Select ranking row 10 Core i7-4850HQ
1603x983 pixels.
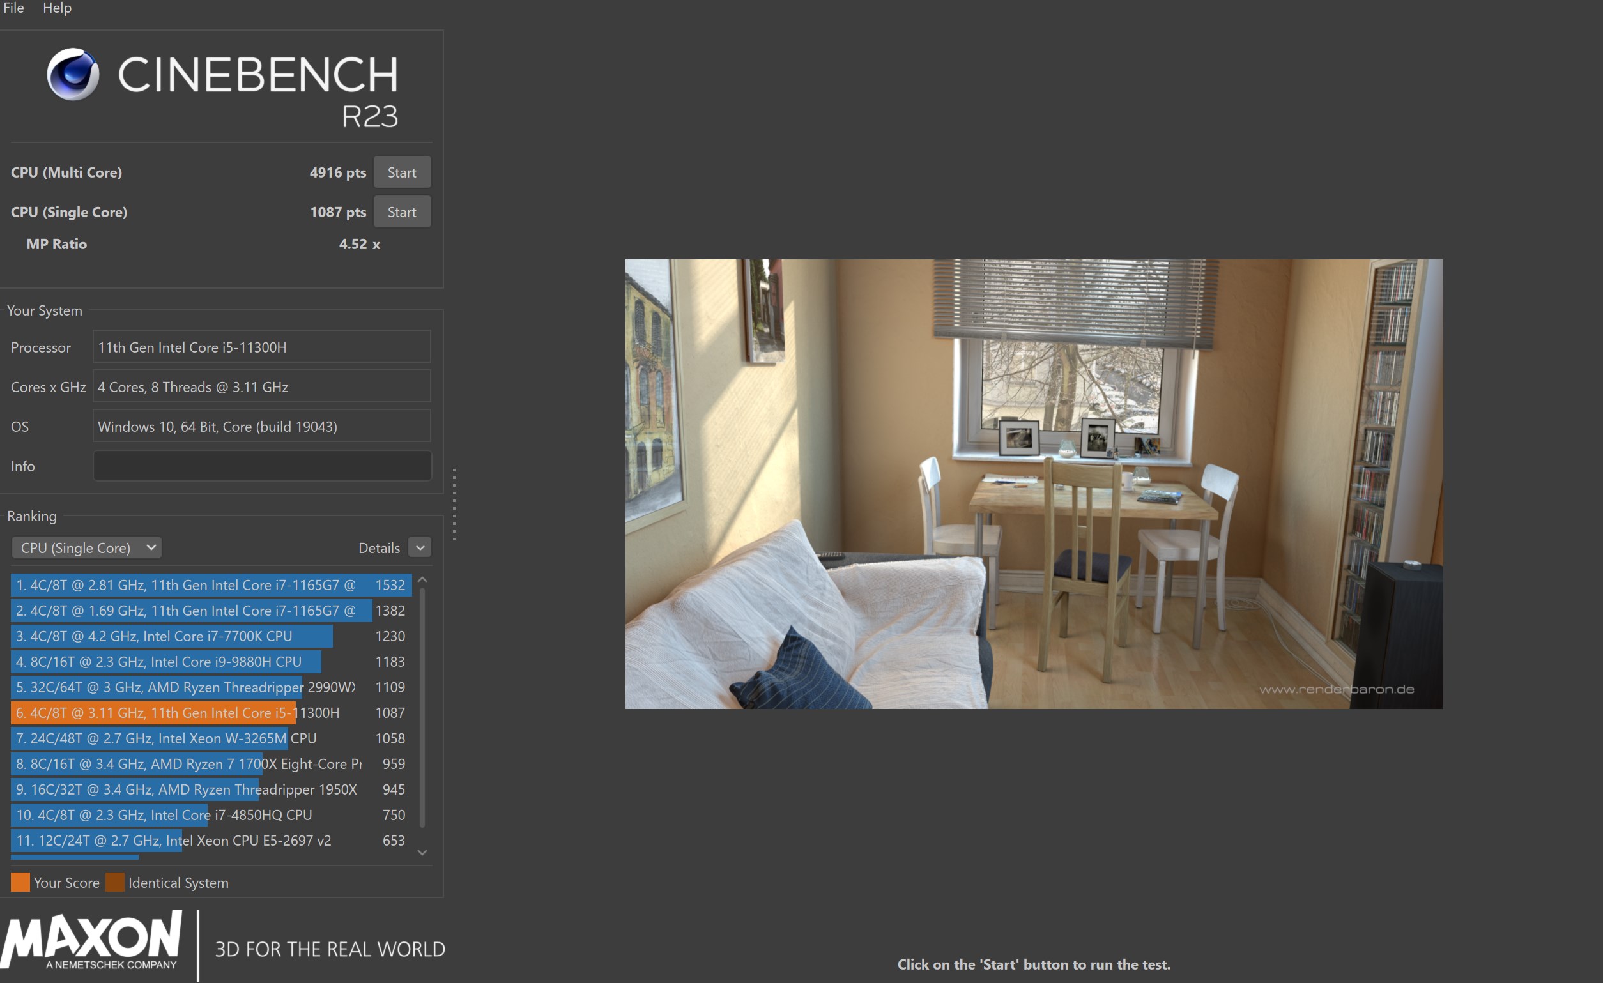pyautogui.click(x=211, y=815)
